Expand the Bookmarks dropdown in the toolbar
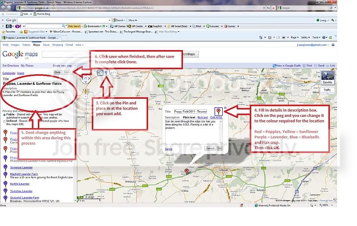The width and height of the screenshot is (357, 226). point(101,26)
